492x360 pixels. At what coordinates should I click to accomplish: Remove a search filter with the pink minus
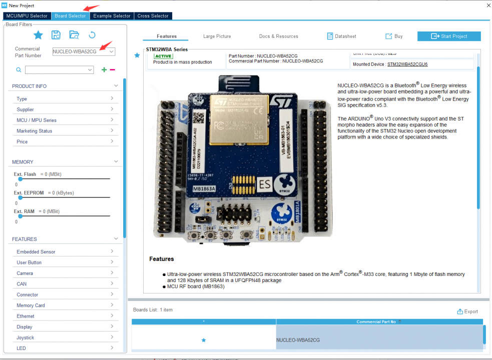112,69
